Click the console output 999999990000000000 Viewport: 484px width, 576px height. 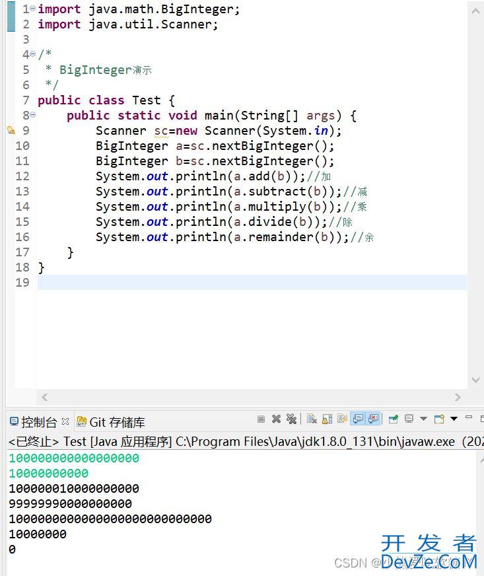(70, 504)
